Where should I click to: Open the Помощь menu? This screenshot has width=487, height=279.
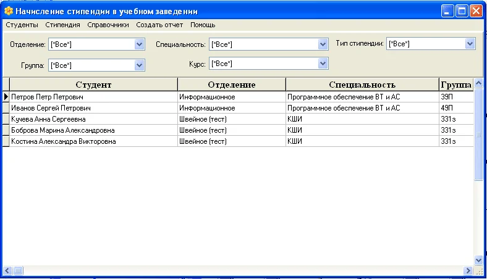[203, 25]
